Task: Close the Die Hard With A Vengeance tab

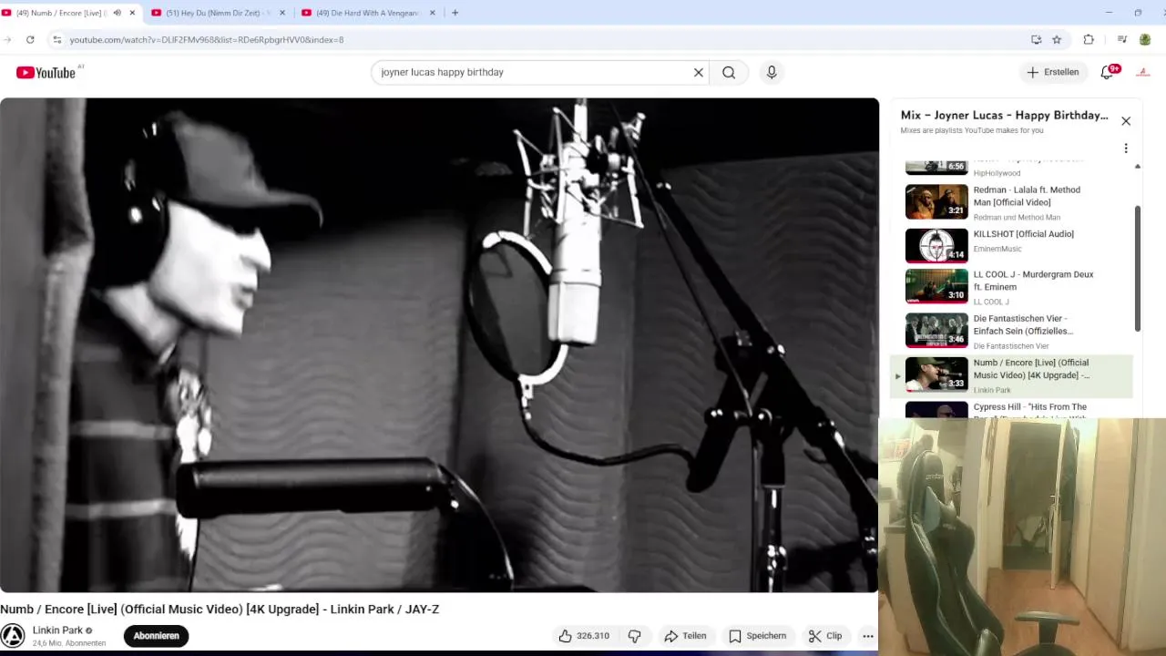Action: coord(432,13)
